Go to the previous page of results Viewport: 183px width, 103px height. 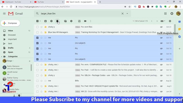point(152,21)
